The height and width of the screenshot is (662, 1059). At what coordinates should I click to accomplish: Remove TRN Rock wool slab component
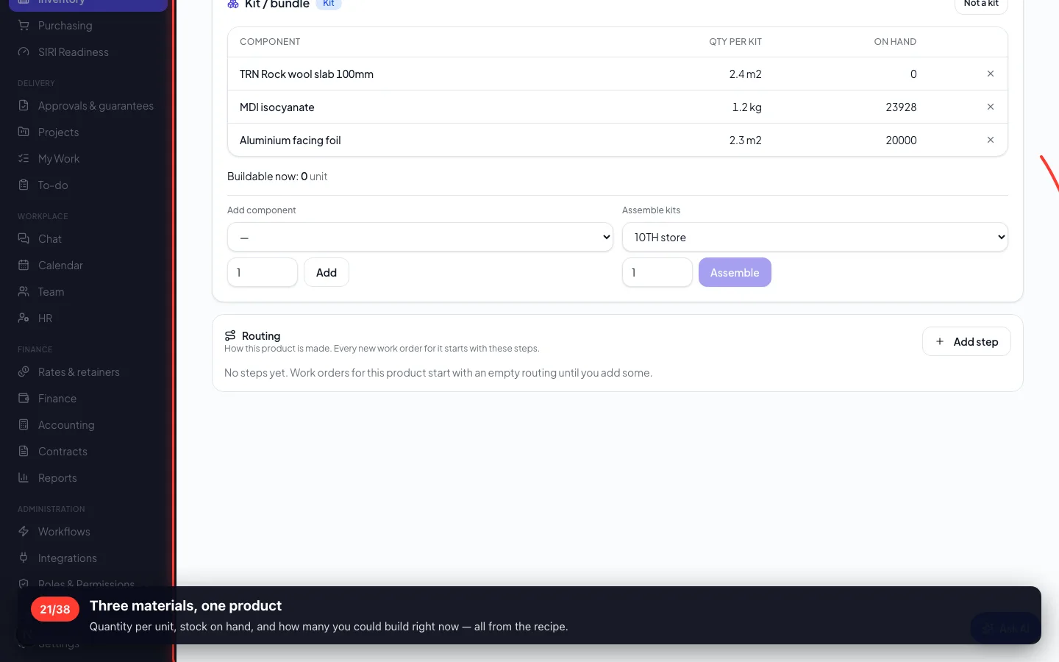click(x=990, y=74)
